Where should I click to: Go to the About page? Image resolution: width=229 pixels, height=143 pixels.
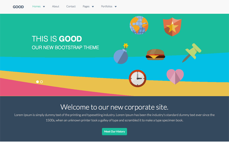click(x=55, y=6)
